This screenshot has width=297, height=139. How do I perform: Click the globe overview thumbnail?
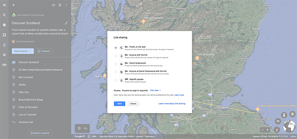point(289,126)
